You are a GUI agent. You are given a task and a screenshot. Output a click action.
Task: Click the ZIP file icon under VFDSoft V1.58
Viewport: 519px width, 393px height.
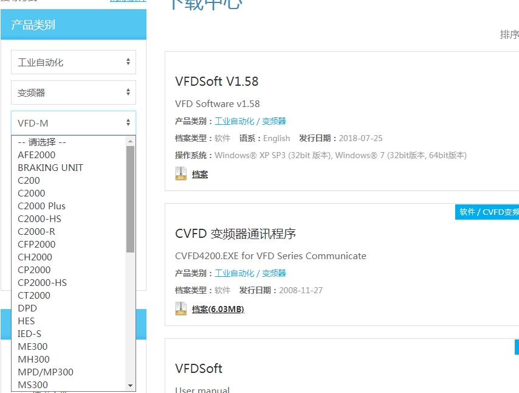point(180,174)
